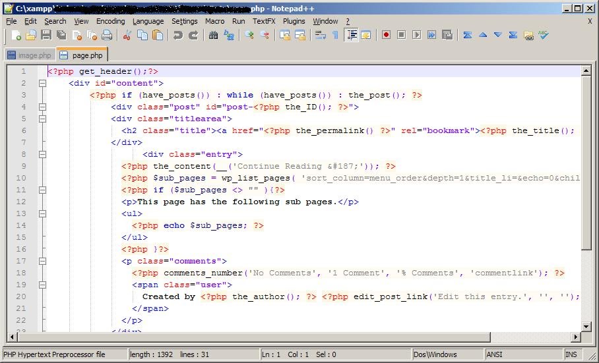The image size is (599, 363).
Task: Play back the recorded macro icon
Action: tap(416, 35)
